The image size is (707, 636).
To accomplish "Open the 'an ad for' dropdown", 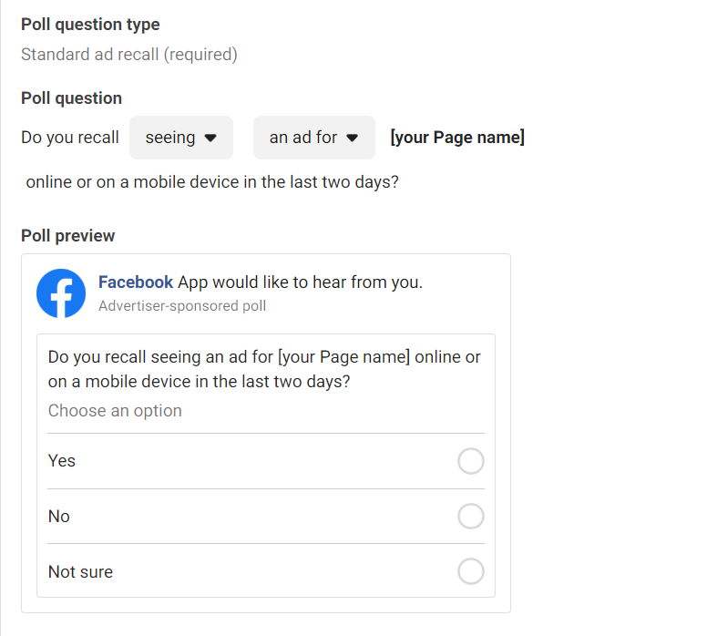I will [314, 138].
